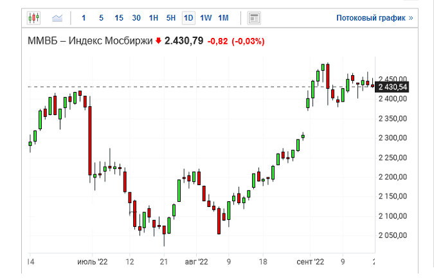Open the Потоковый график link
This screenshot has height=279, width=434.
coord(374,18)
